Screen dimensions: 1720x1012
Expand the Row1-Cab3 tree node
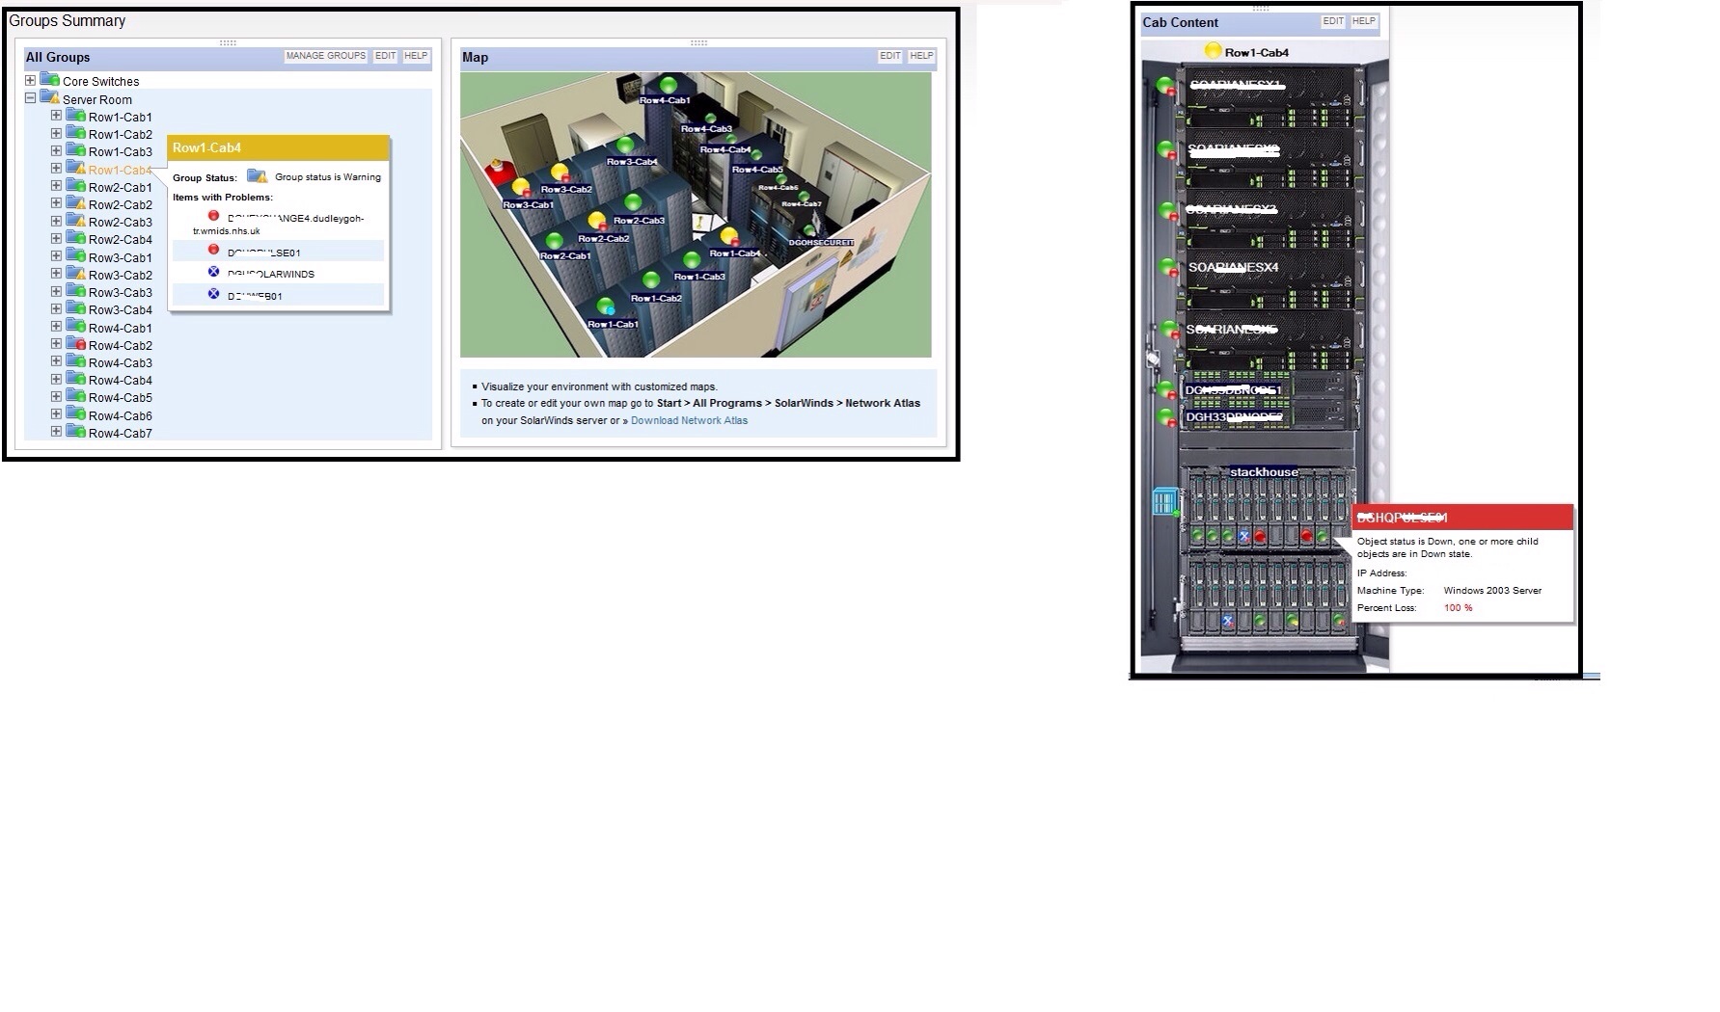56,151
